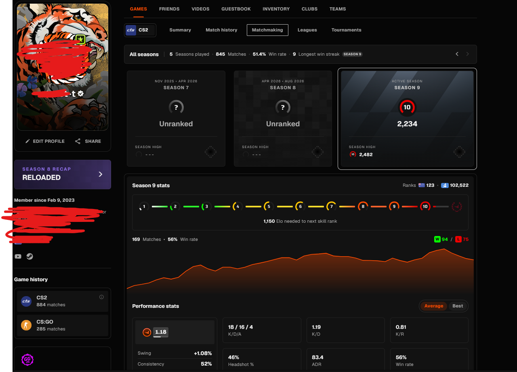Viewport: 517px width, 372px height.
Task: Click the Australia flag rank icon
Action: (x=422, y=185)
